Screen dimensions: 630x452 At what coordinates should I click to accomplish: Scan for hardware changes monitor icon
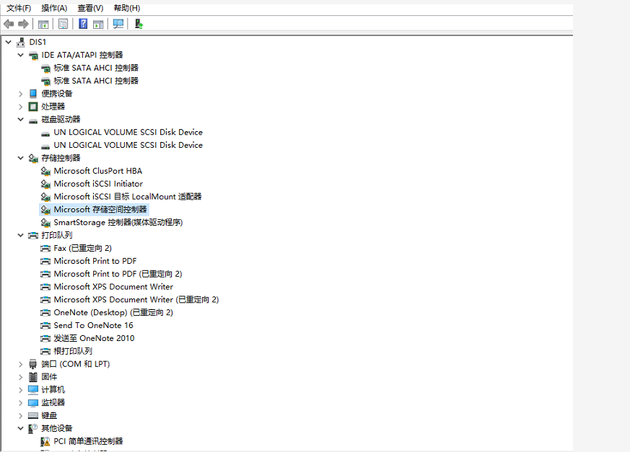click(118, 24)
